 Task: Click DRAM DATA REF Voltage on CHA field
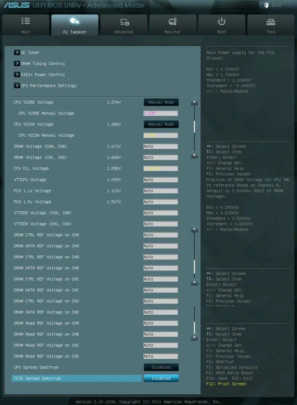(x=160, y=246)
